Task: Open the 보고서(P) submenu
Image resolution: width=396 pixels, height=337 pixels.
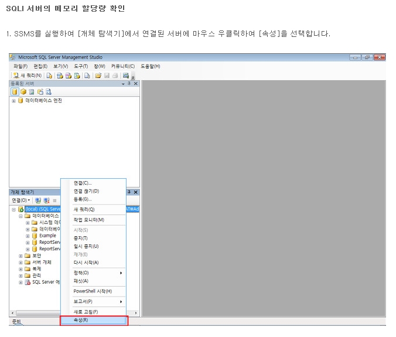Action: (93, 302)
